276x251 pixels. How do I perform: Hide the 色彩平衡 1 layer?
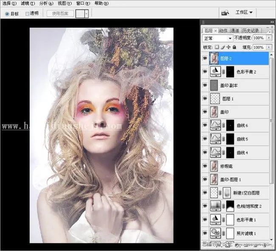pyautogui.click(x=205, y=220)
